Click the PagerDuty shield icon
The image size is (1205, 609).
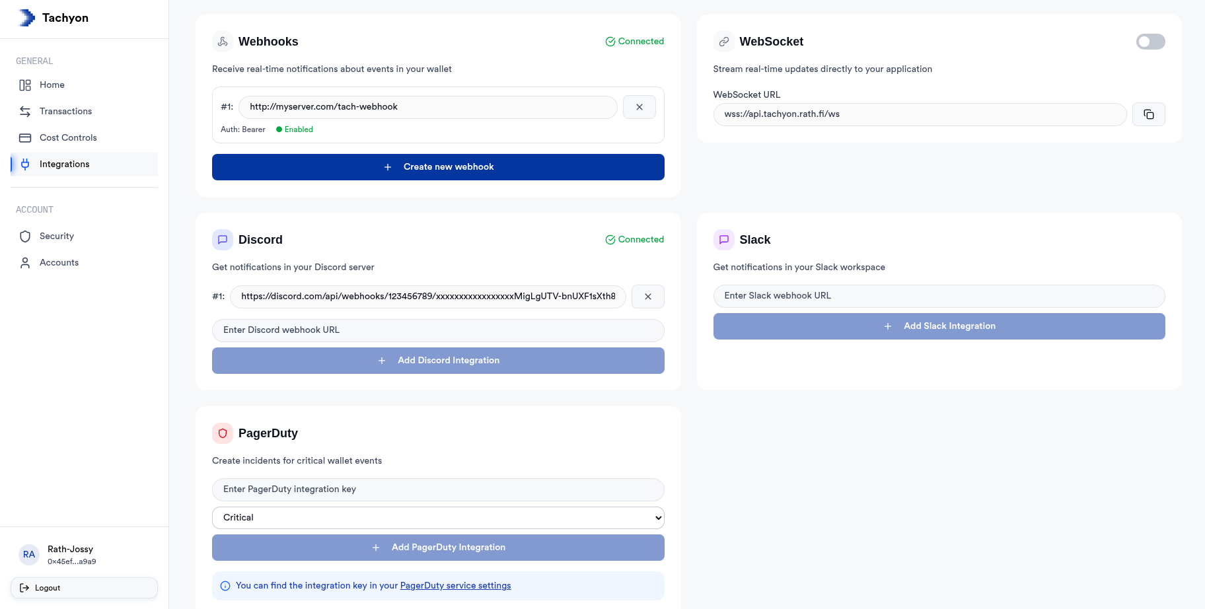coord(222,433)
